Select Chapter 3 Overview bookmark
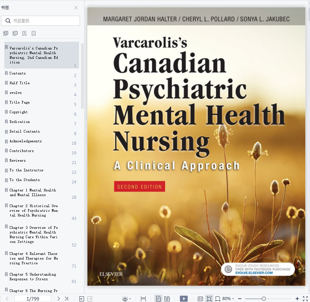Viewport: 310px width, 302px height. pos(33,235)
